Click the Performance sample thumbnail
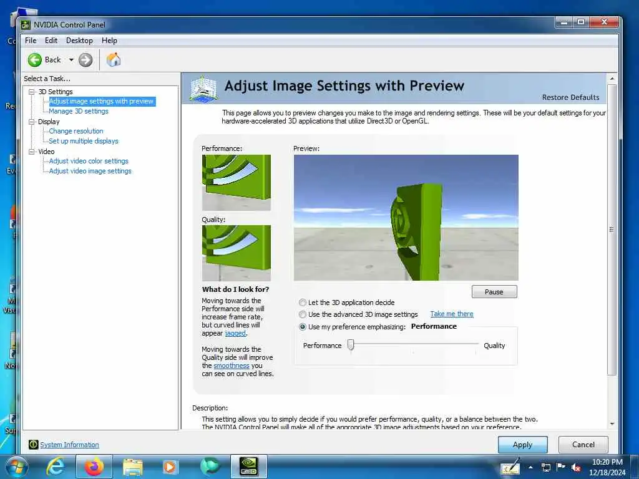 237,183
